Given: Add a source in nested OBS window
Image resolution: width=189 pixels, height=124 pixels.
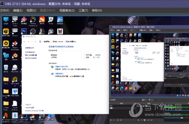Looking at the screenshot, I should tap(138, 120).
